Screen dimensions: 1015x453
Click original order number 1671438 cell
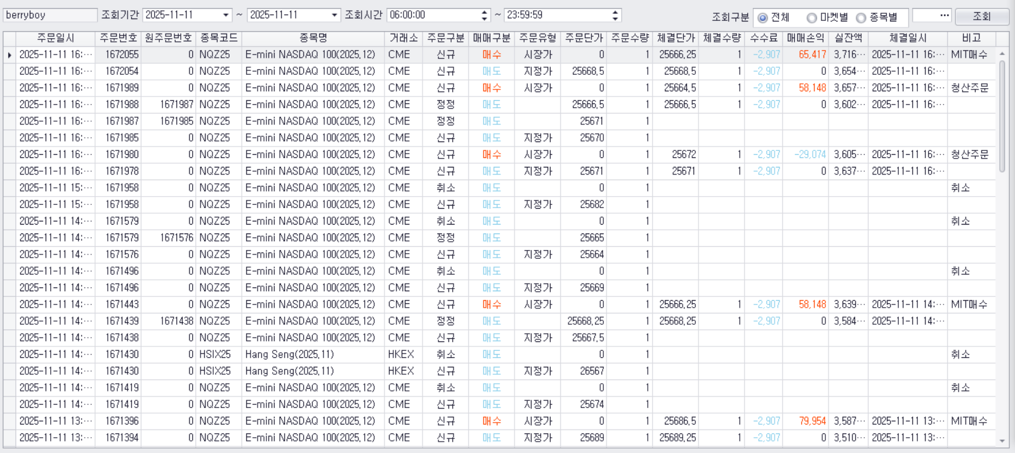click(168, 321)
